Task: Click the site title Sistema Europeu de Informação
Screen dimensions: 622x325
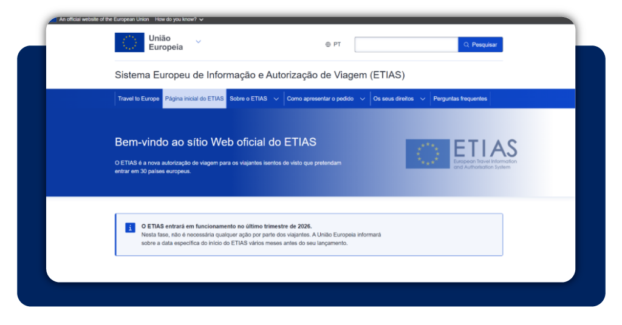Action: (x=260, y=75)
